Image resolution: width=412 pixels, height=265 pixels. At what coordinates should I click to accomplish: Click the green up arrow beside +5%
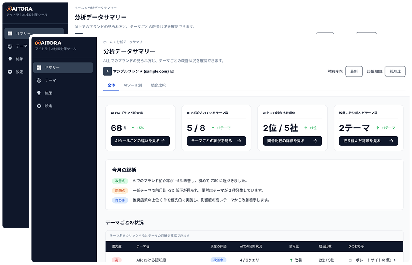[133, 128]
